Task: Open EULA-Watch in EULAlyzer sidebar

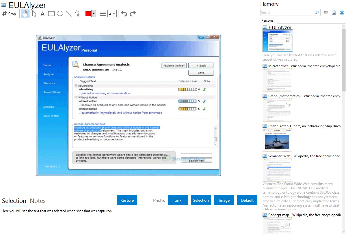Action: pyautogui.click(x=51, y=116)
